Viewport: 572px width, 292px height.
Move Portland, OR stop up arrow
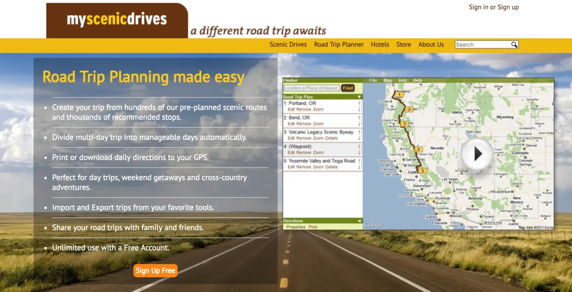tap(359, 103)
